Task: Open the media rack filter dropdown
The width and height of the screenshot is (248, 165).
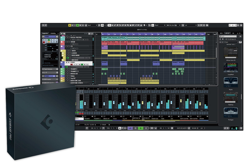Action: tap(231, 42)
